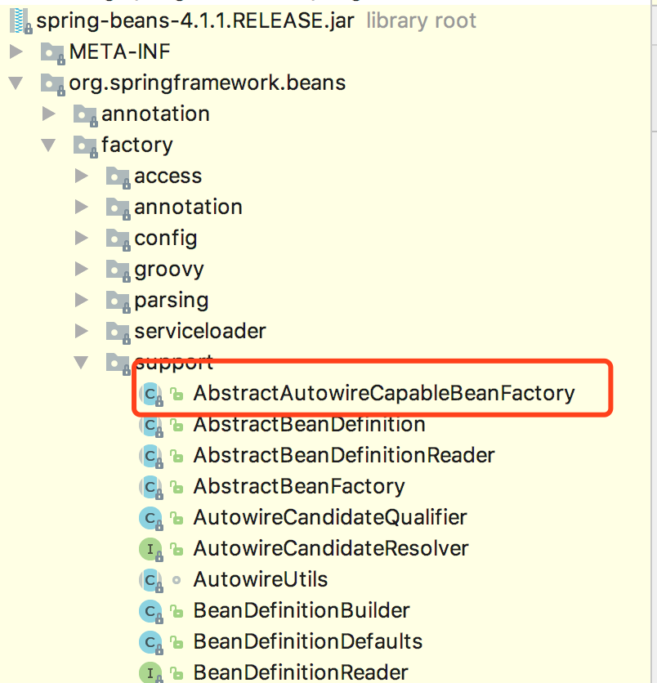
Task: Open AbstractBeanFactory class
Action: coord(299,488)
